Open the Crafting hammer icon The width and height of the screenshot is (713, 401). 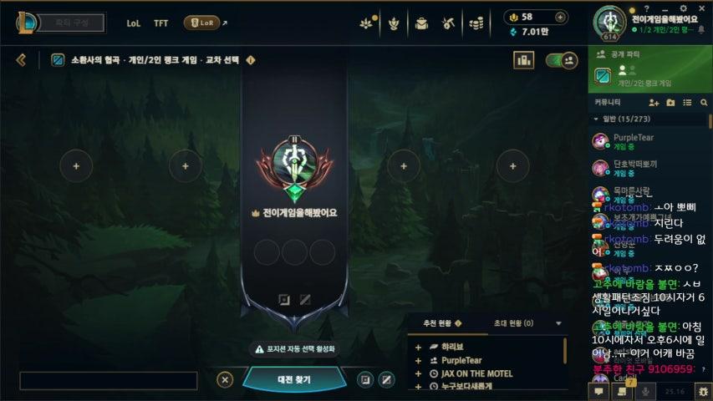pos(448,23)
